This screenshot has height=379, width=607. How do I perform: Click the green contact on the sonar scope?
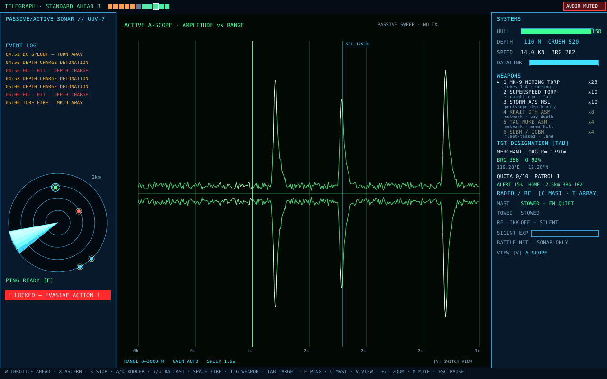55,187
